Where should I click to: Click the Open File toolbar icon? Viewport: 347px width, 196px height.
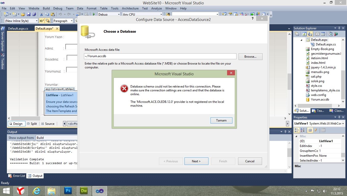tap(23, 14)
